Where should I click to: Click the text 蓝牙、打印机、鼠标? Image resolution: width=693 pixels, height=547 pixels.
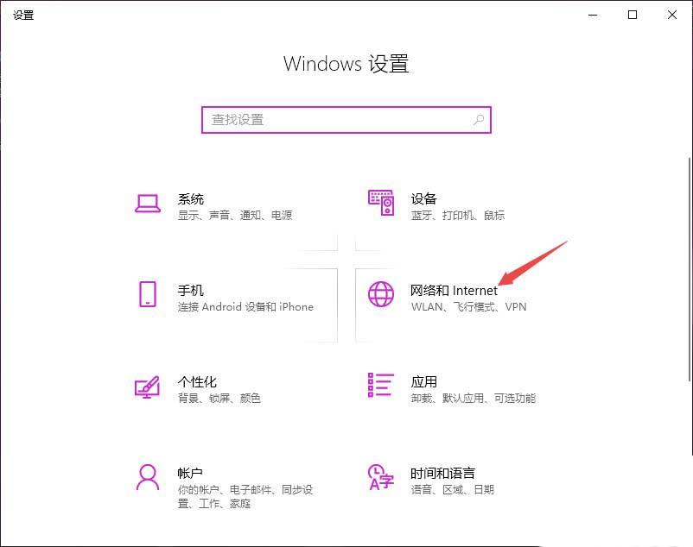coord(458,216)
